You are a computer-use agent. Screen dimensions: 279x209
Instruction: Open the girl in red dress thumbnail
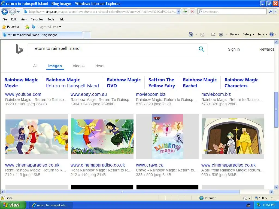[x=37, y=137]
